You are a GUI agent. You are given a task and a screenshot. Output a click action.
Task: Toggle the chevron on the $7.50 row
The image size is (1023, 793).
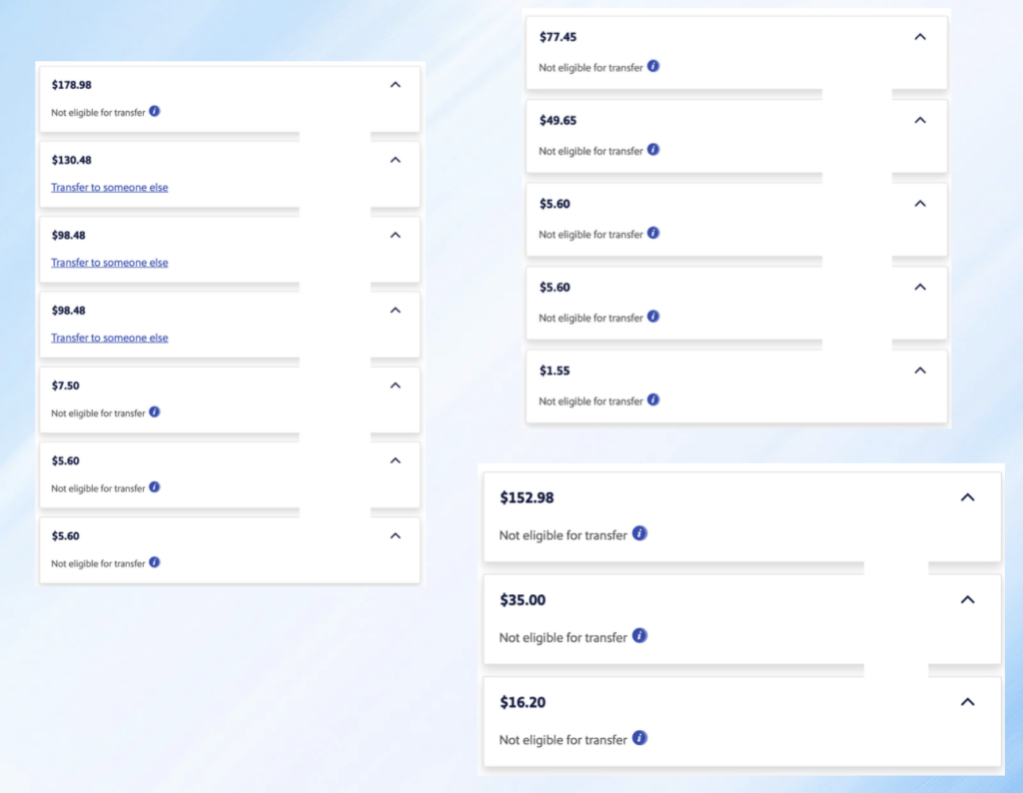pos(396,386)
